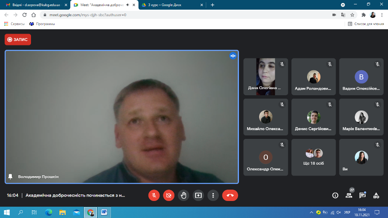Select Михайло Олекса... participant tile
The image size is (388, 218).
[x=266, y=117]
